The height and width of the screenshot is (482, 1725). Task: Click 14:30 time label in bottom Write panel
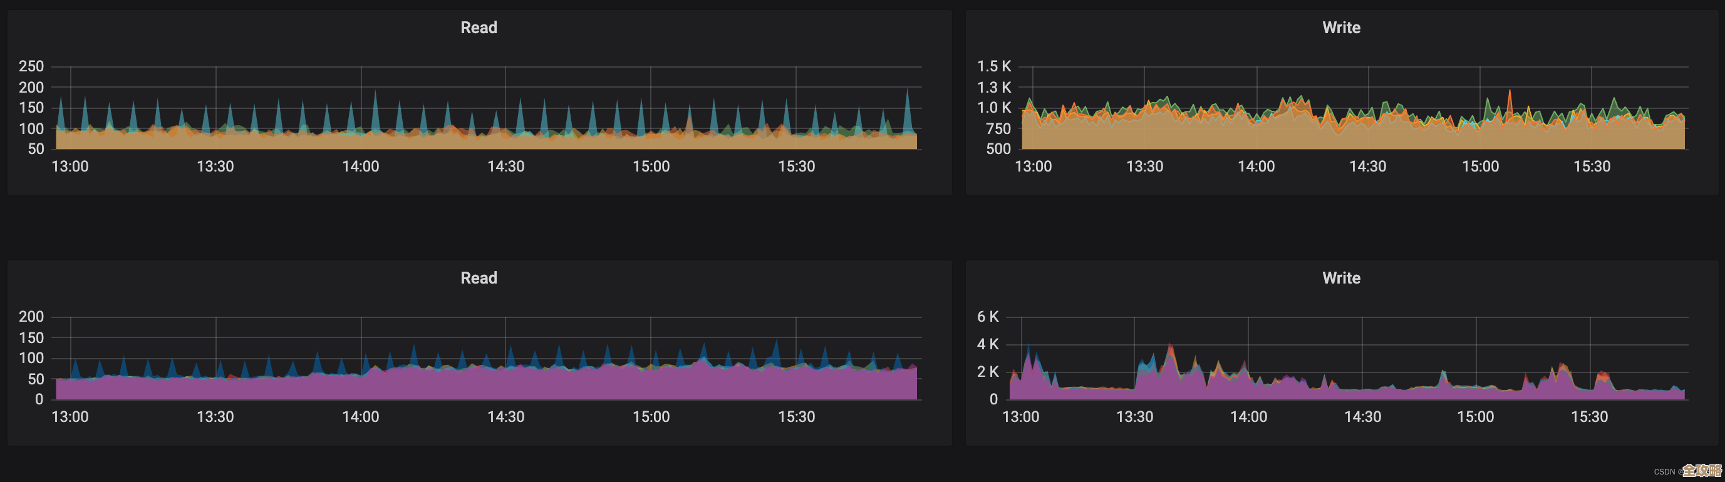coord(1362,416)
